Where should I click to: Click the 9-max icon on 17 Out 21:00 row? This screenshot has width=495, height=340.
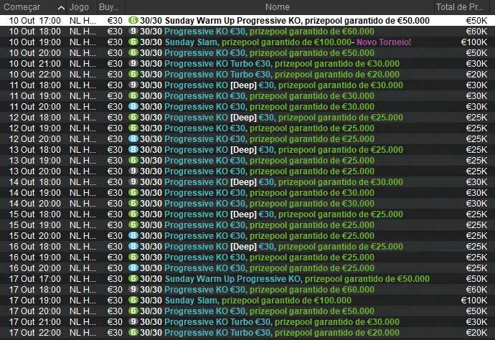point(133,321)
